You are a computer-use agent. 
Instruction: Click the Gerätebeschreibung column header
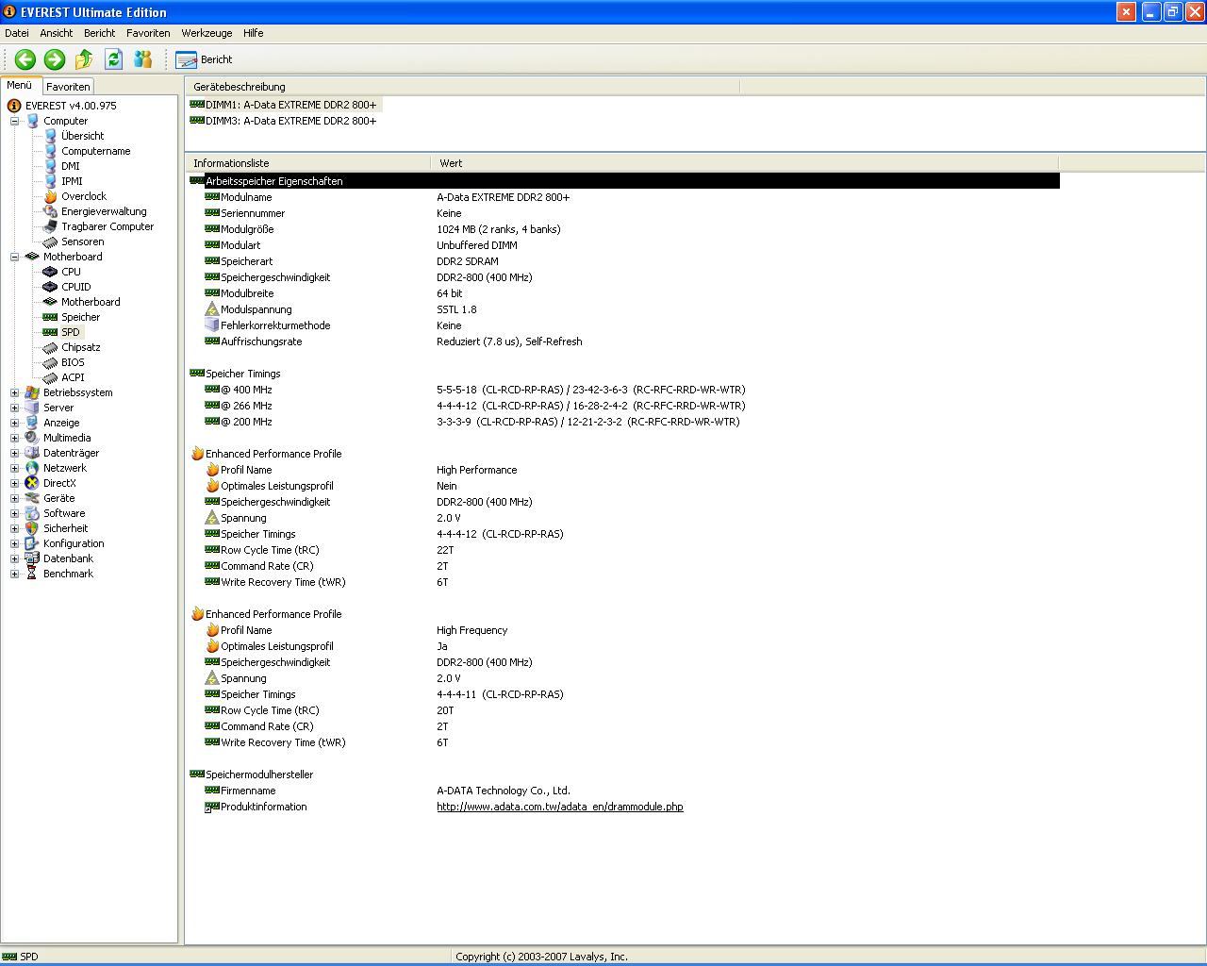coord(462,87)
